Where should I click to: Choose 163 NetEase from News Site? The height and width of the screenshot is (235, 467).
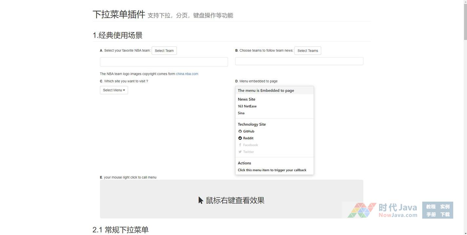tap(247, 106)
